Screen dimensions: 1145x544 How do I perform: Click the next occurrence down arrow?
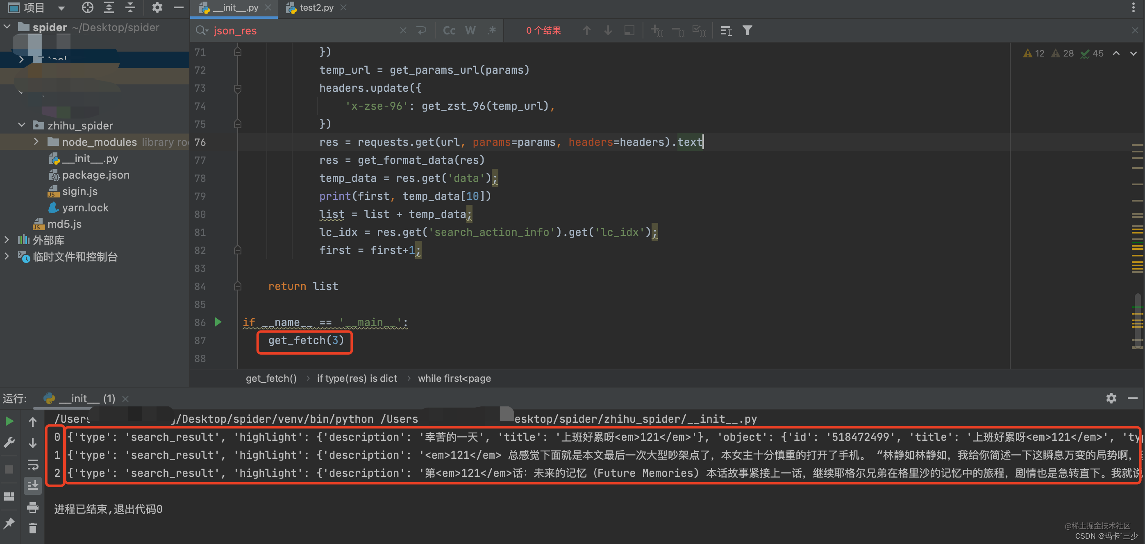click(x=608, y=31)
